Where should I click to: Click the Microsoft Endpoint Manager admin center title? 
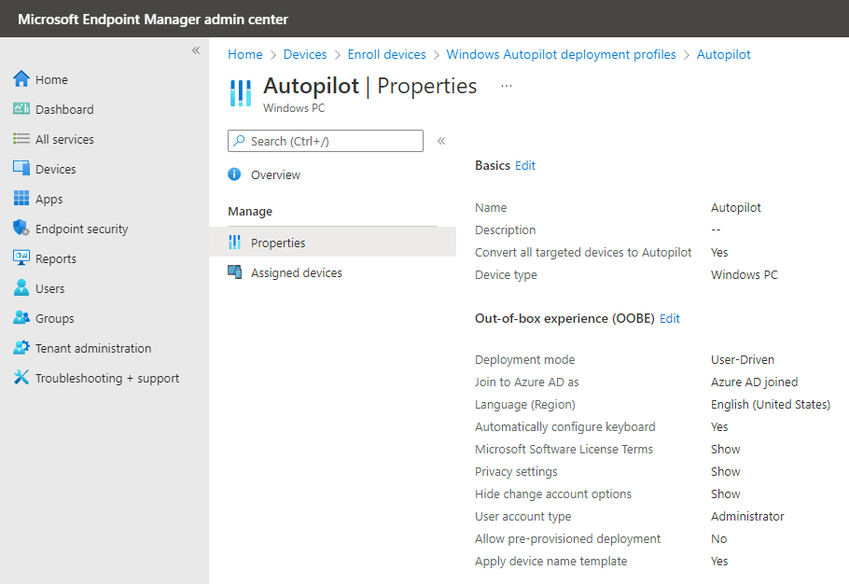tap(153, 19)
